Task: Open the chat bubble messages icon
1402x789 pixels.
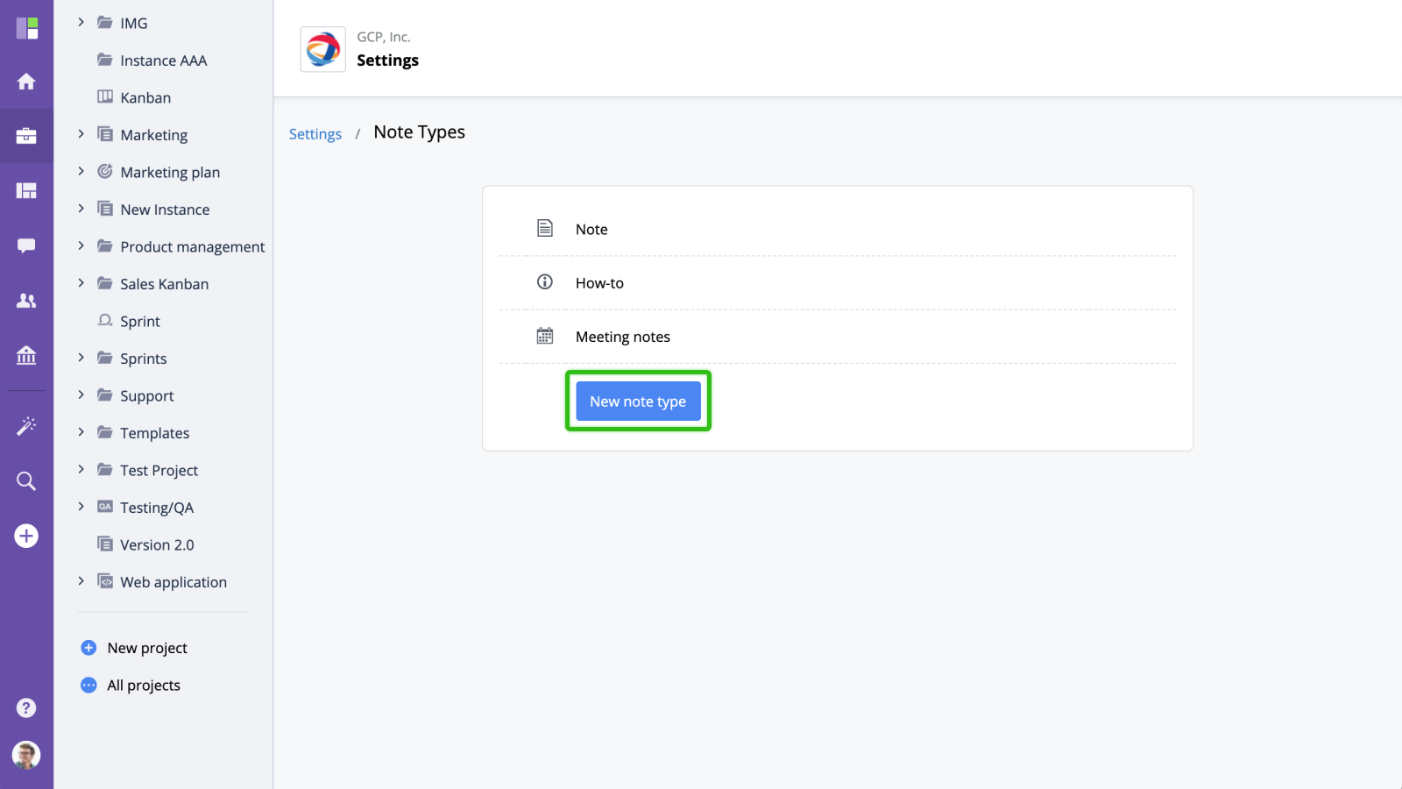Action: pos(26,245)
